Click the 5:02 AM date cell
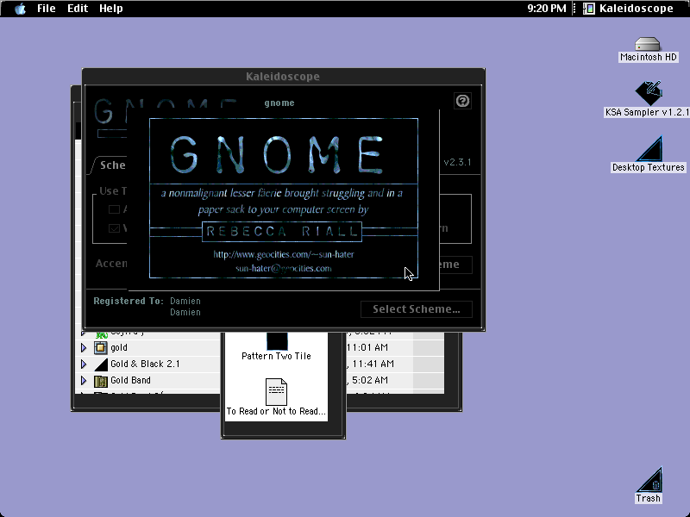The height and width of the screenshot is (517, 690). tap(369, 380)
